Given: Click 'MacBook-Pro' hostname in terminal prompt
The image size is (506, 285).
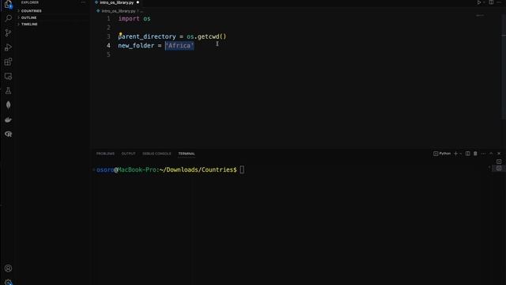Looking at the screenshot, I should click(x=137, y=169).
